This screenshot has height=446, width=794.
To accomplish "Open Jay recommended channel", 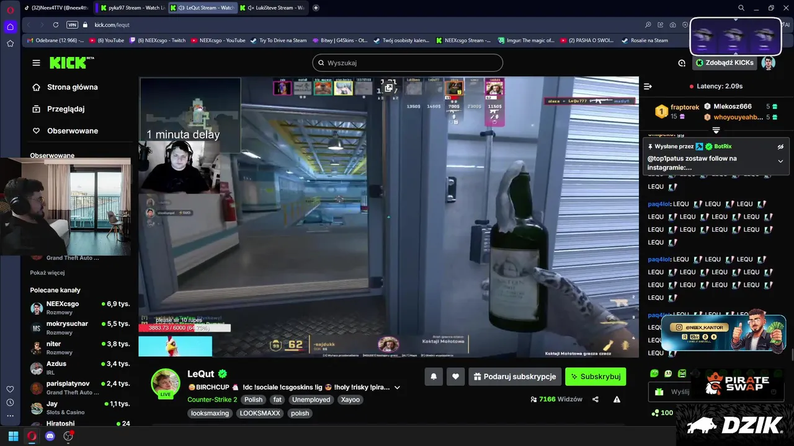I will pos(80,408).
